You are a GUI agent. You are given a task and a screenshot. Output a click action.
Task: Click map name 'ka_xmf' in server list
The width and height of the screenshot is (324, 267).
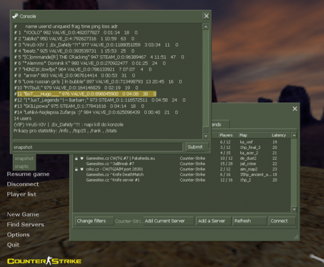[x=246, y=142]
